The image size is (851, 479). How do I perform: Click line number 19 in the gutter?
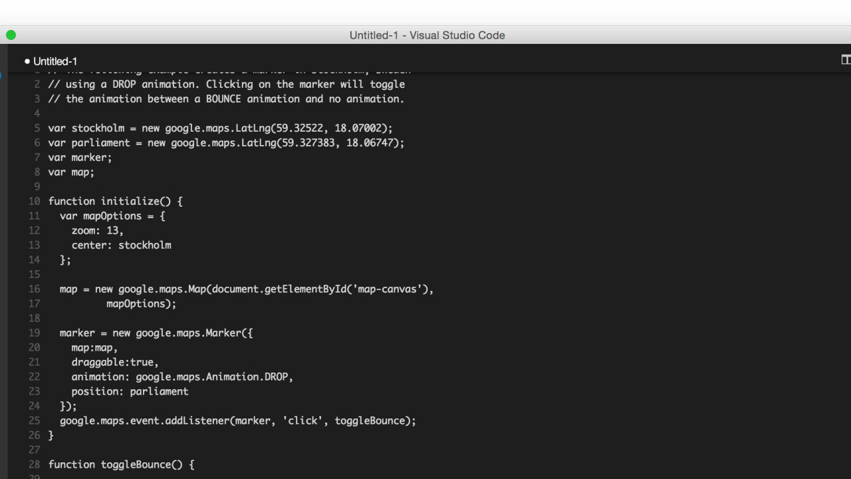tap(34, 333)
